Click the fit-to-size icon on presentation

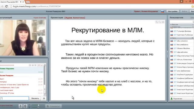163,22
